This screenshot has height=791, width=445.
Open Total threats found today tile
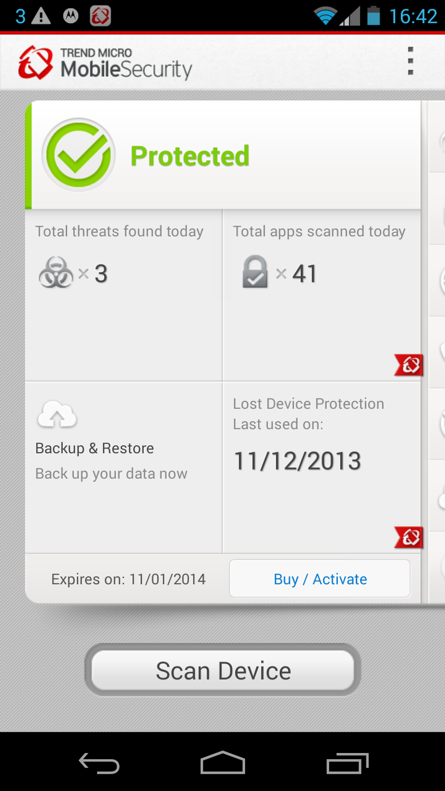tap(123, 295)
